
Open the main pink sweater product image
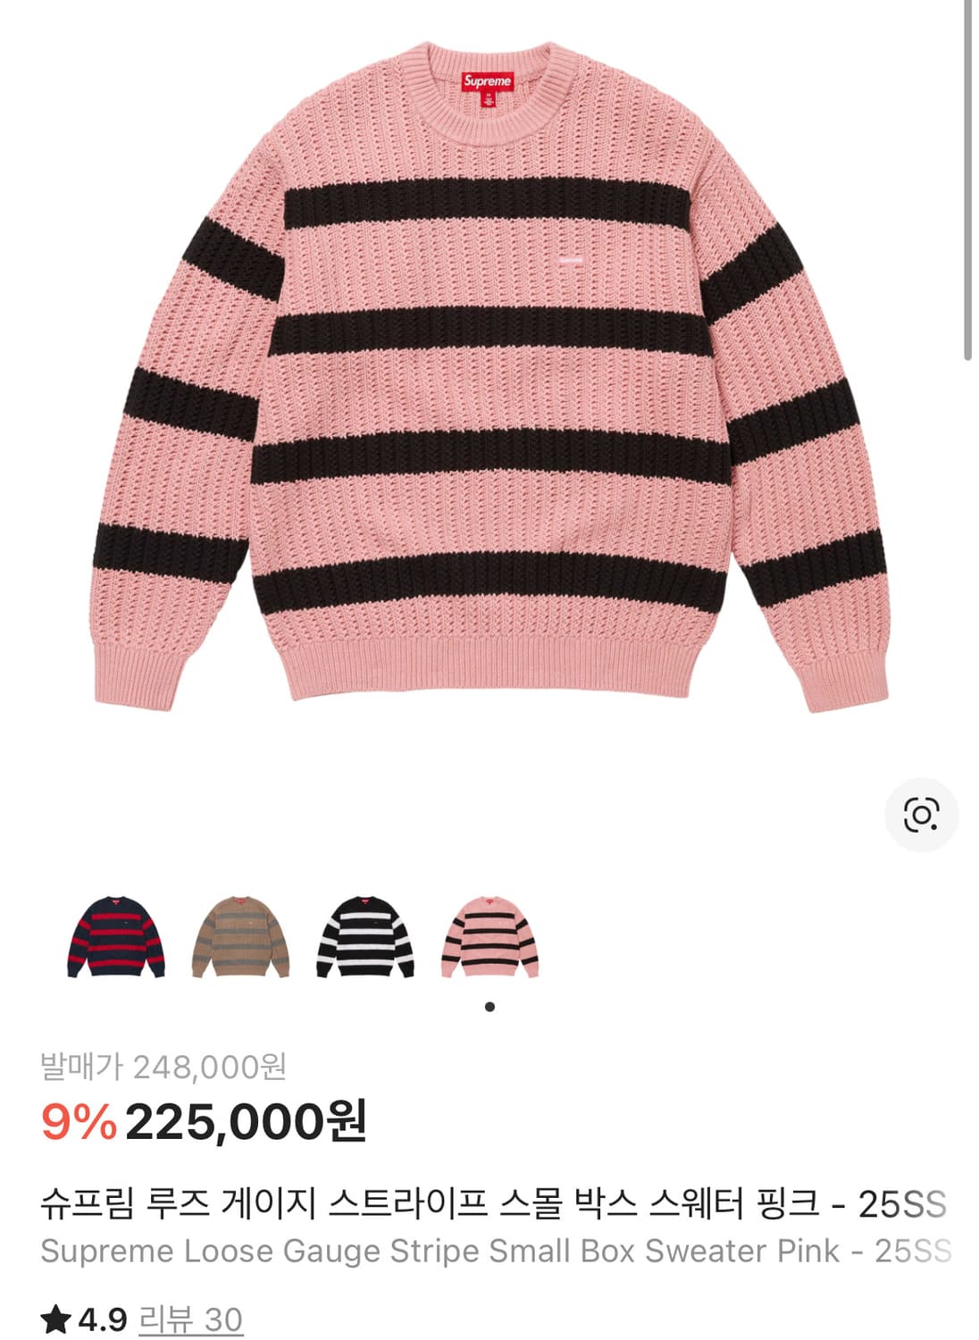pyautogui.click(x=489, y=375)
